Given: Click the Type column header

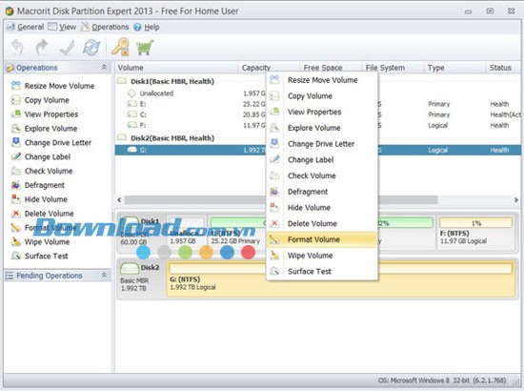Looking at the screenshot, I should (x=454, y=68).
